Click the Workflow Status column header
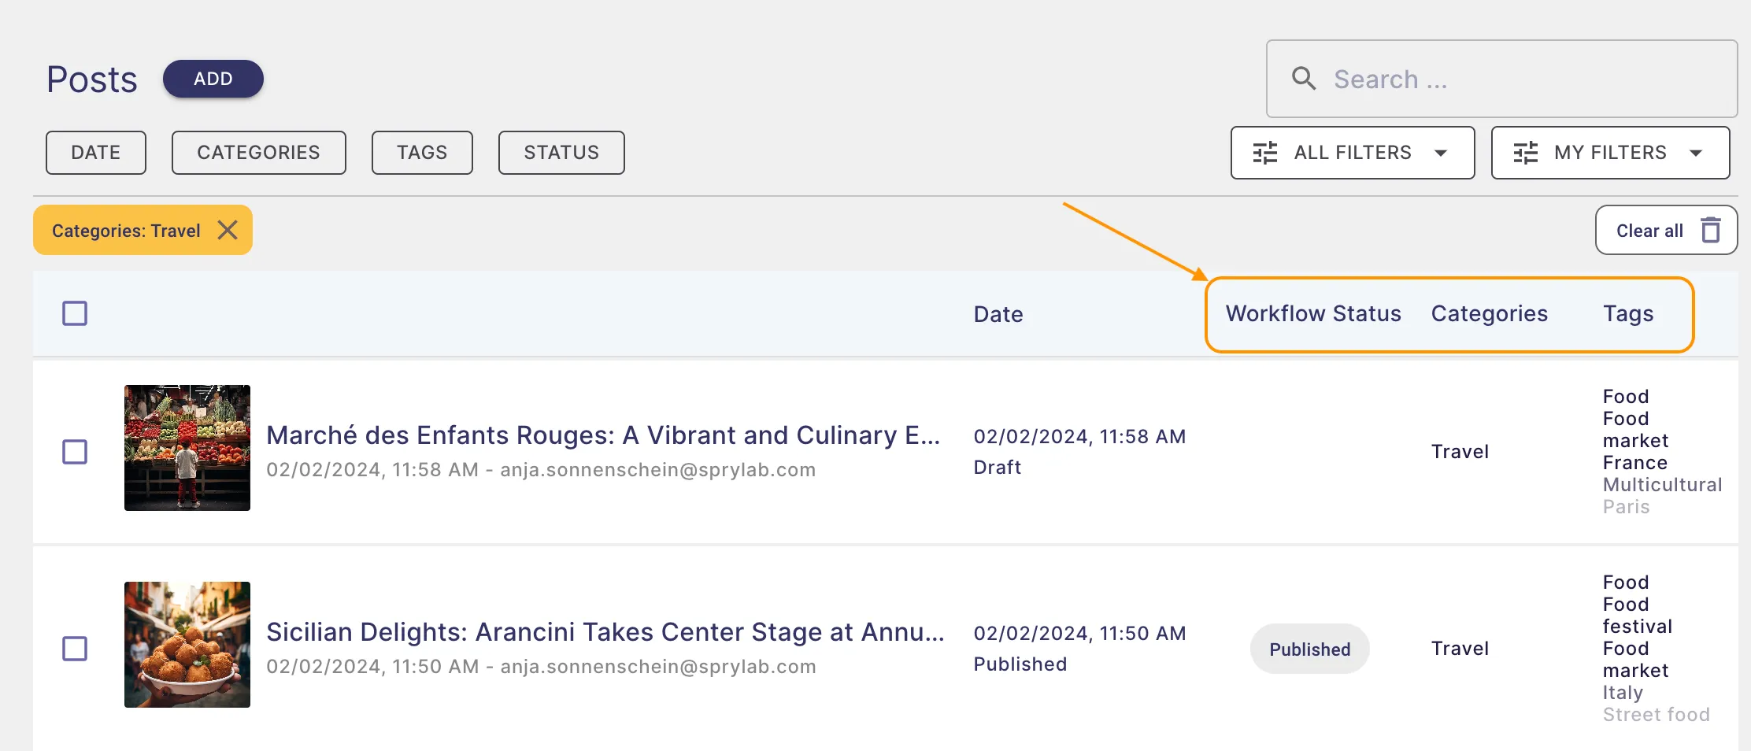 (1313, 313)
